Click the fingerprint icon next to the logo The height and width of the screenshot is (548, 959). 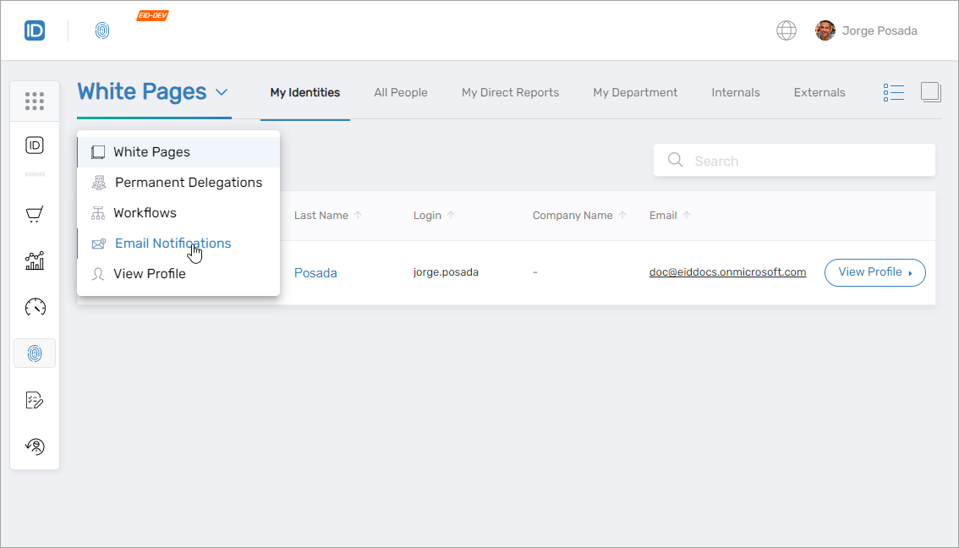[102, 30]
